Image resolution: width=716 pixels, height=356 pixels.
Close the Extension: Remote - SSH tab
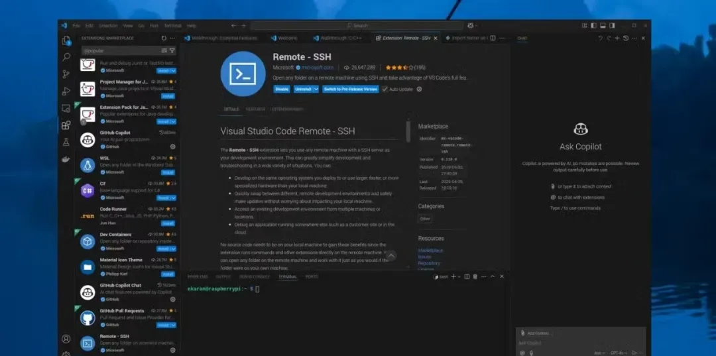(435, 38)
